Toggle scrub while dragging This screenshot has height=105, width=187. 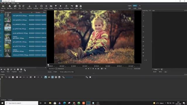pos(49,77)
